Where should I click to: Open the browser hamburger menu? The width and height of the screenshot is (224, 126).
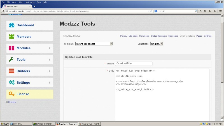221,11
